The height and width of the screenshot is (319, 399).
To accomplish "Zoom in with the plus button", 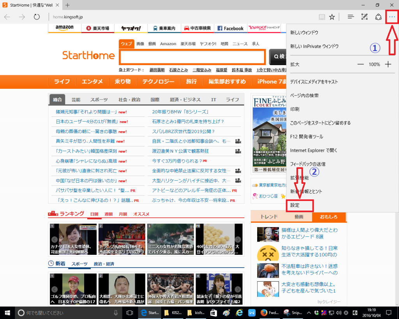I will pos(388,64).
